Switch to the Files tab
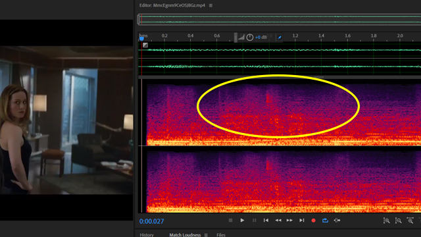 click(221, 235)
